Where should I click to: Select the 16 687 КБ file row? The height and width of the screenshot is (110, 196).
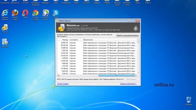(x=97, y=43)
